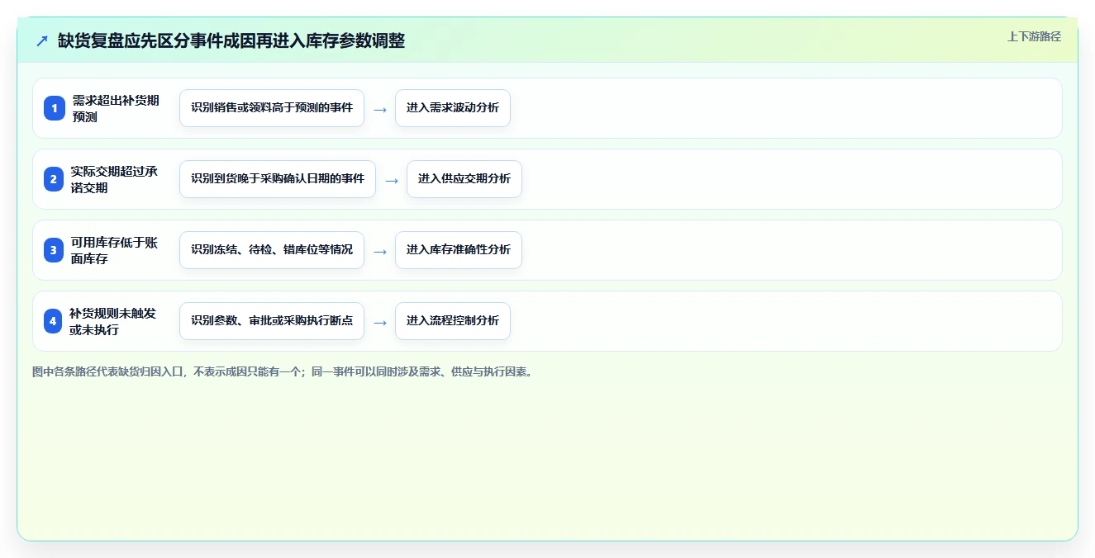
Task: Click the footnote beginning 图中各条路径代表缺货归因入口
Action: [x=283, y=371]
